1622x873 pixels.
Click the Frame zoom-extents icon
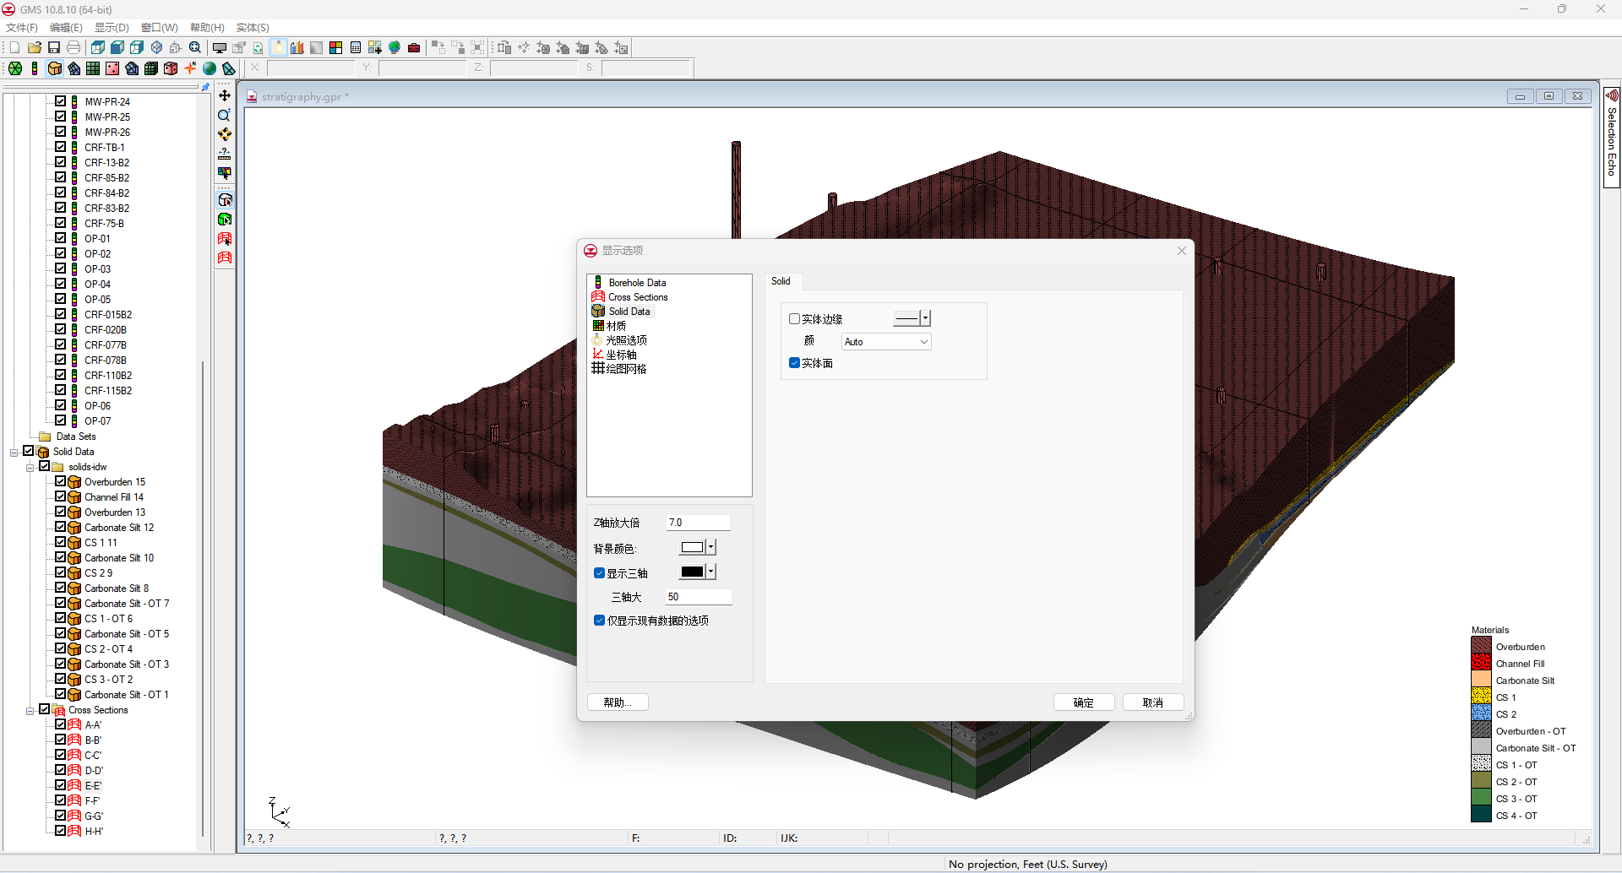click(x=195, y=48)
